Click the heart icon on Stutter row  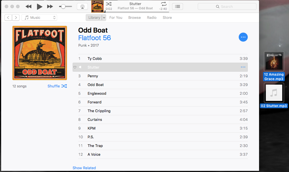75,67
